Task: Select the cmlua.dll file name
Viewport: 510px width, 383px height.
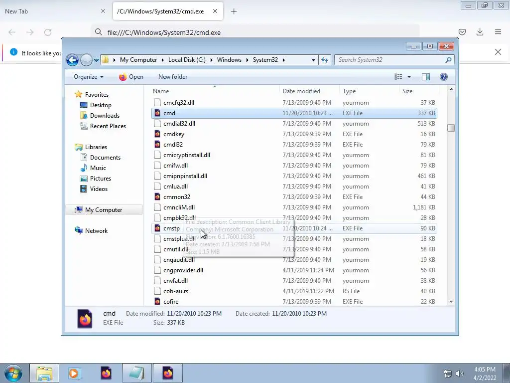Action: [176, 187]
